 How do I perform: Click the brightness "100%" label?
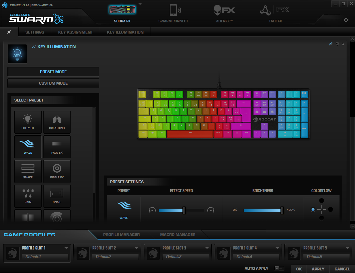[x=291, y=210]
